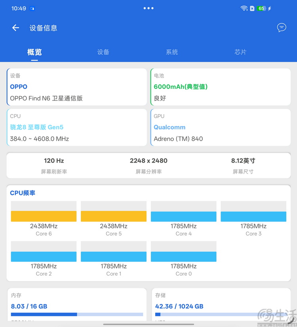Open the OPPO device info card

tap(77, 87)
